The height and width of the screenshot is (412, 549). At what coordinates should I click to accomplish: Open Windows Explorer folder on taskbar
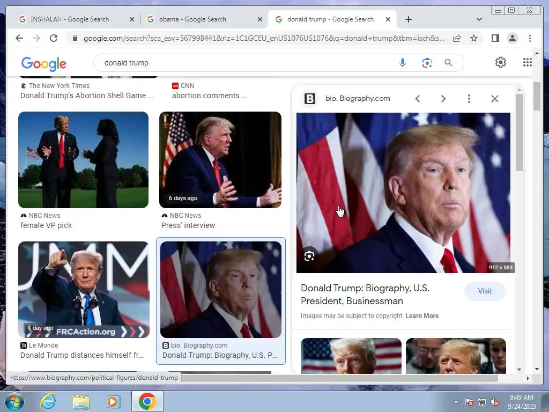[x=81, y=401]
